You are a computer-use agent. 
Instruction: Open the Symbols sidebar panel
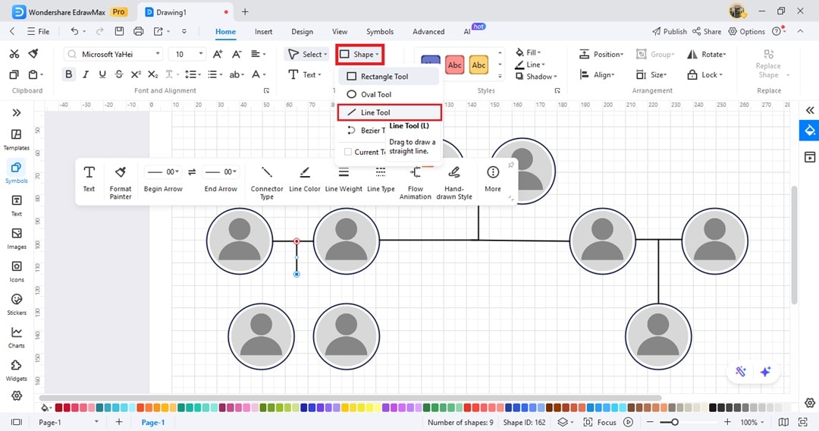coord(17,172)
